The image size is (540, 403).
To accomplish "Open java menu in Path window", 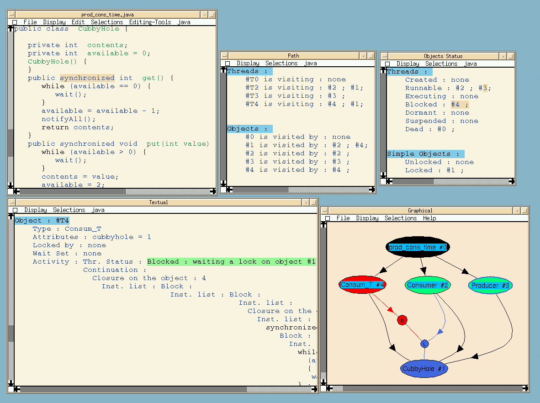I will (310, 64).
